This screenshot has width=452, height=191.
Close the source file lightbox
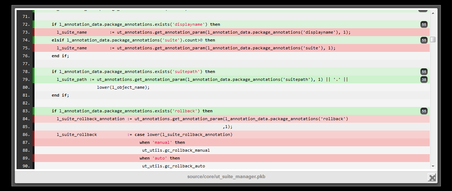(x=432, y=177)
